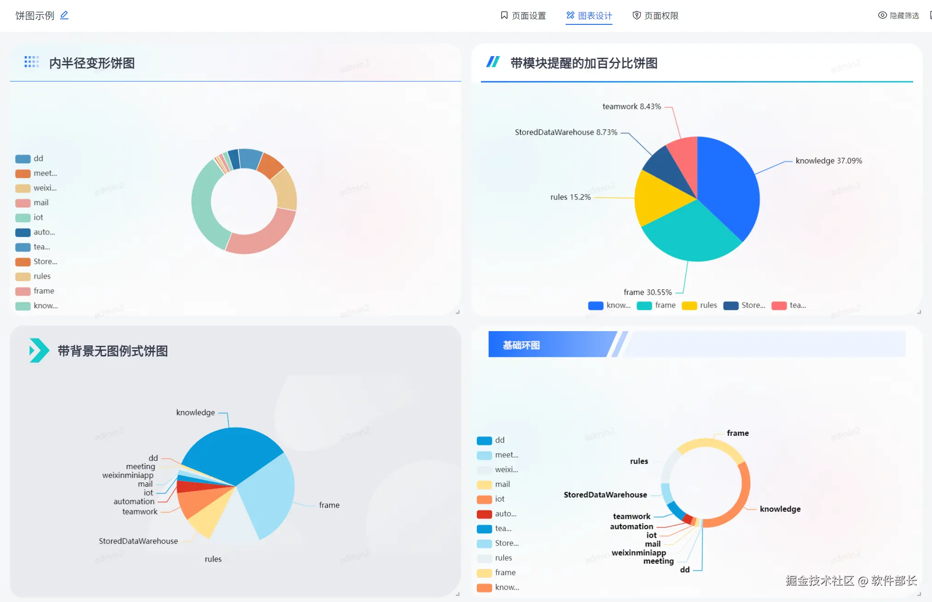Image resolution: width=932 pixels, height=602 pixels.
Task: Click blue double-slash icon beside 带模块提醒的加百分比饼图
Action: [493, 62]
